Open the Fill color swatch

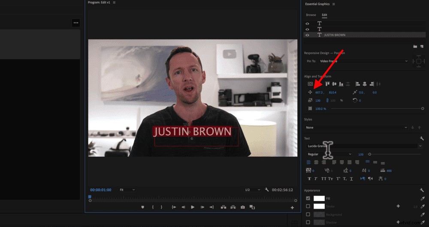[319, 198]
